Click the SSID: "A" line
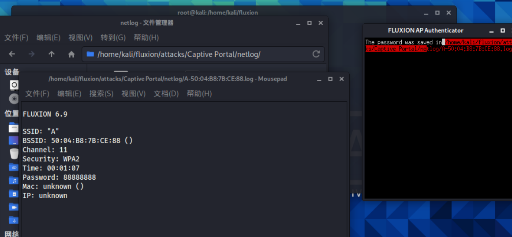 (x=41, y=132)
